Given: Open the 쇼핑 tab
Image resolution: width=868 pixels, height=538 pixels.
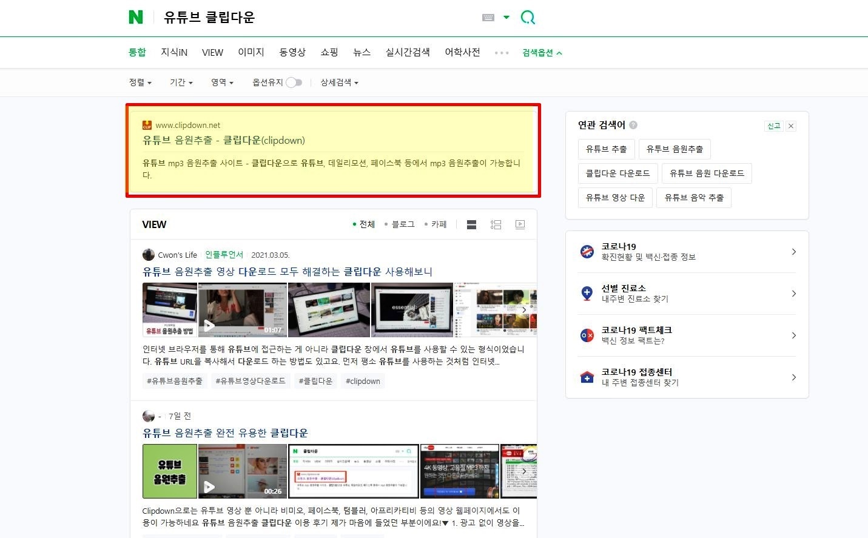Looking at the screenshot, I should 329,52.
